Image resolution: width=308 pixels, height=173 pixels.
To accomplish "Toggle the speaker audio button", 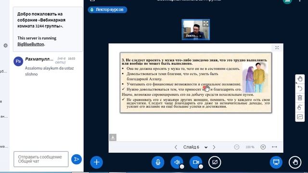I will [x=177, y=162].
